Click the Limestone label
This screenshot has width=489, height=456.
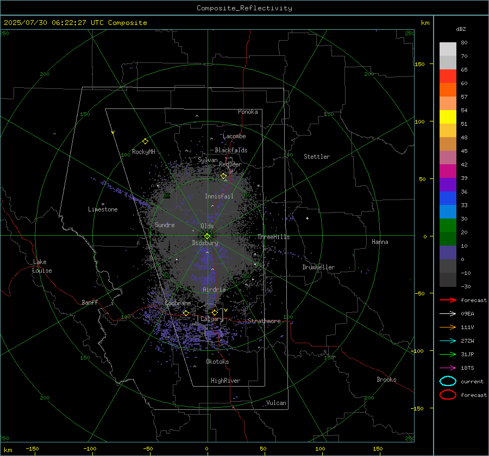click(x=103, y=209)
